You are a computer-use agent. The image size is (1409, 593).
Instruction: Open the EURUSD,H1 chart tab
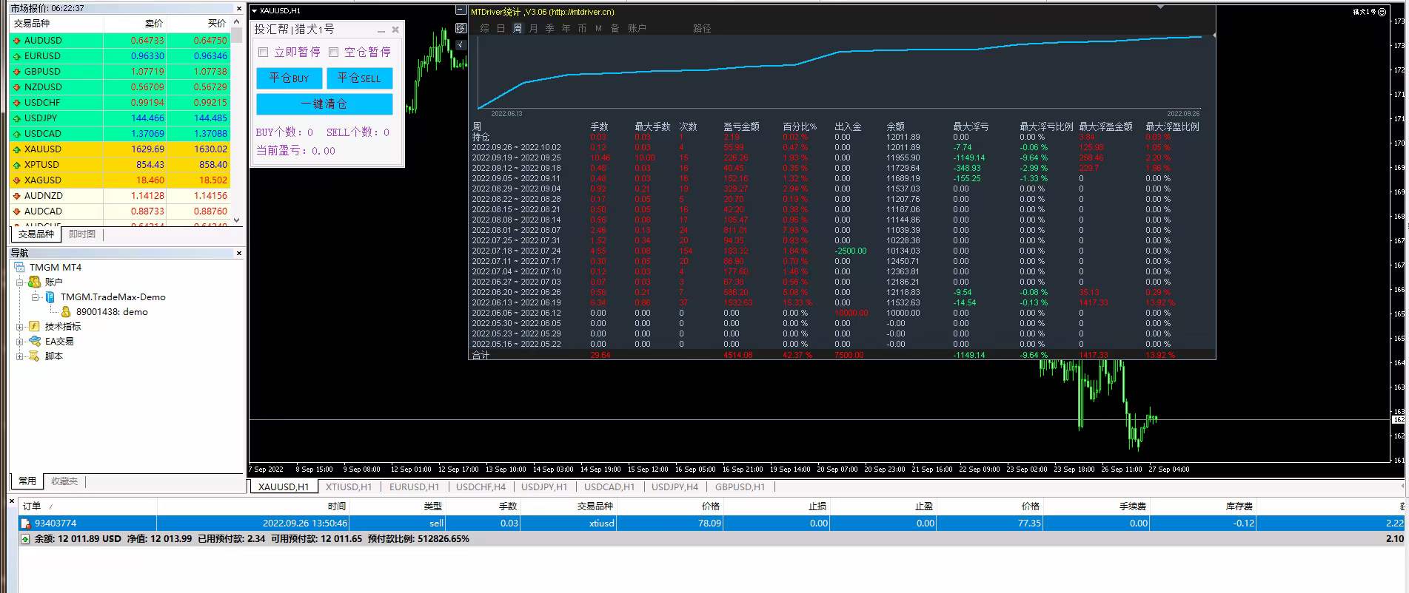click(x=414, y=487)
